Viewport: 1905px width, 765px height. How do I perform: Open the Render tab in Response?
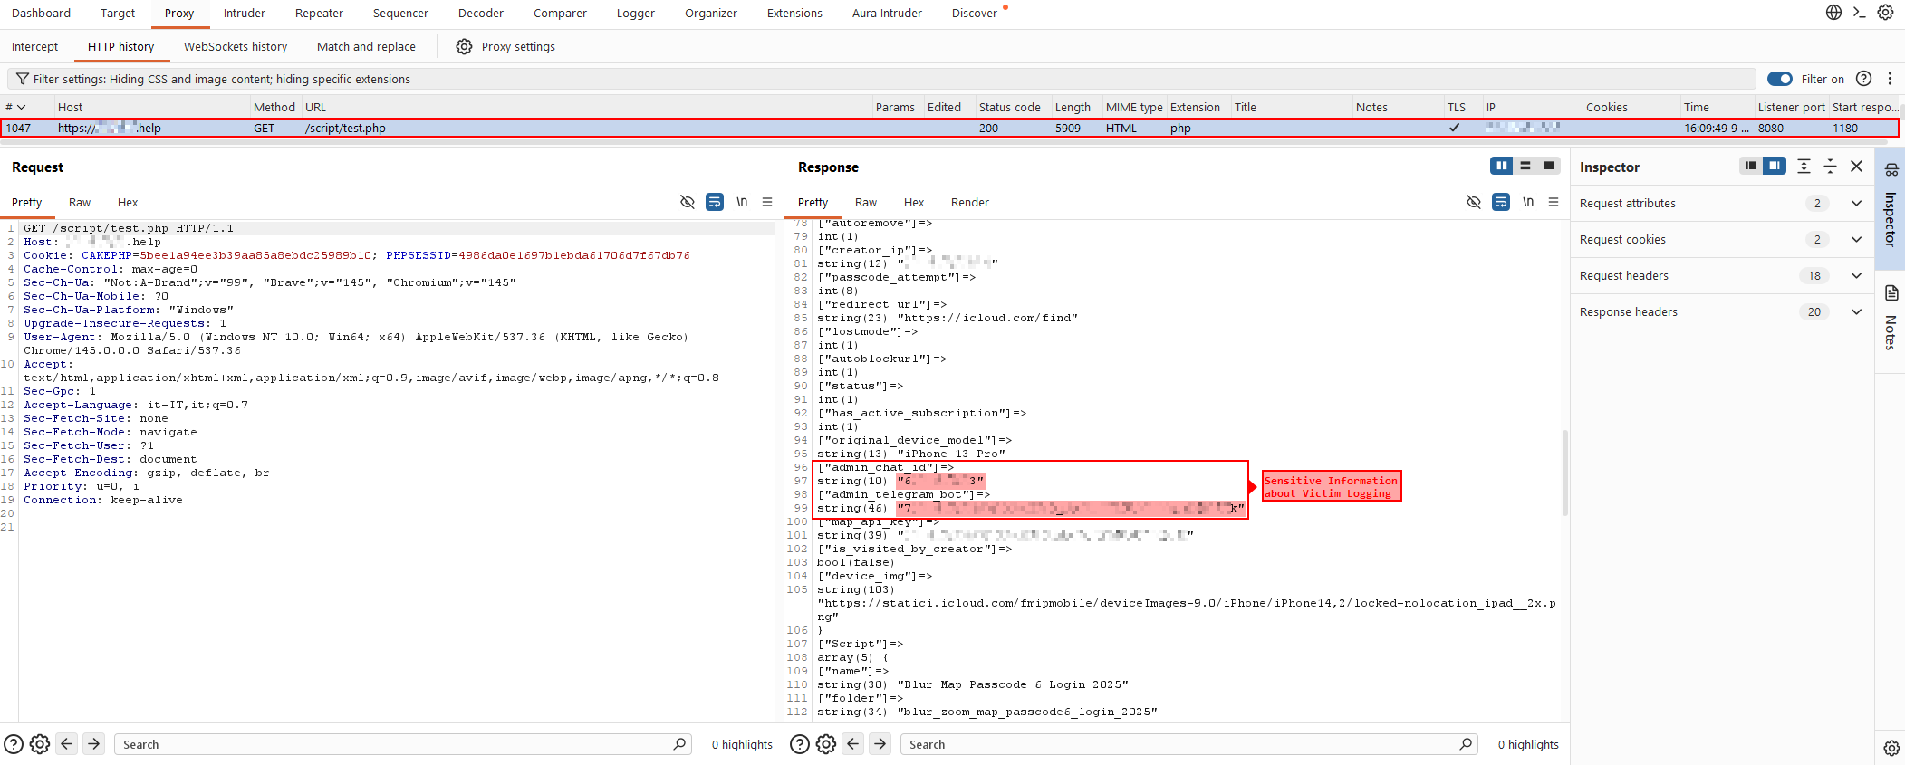point(969,203)
